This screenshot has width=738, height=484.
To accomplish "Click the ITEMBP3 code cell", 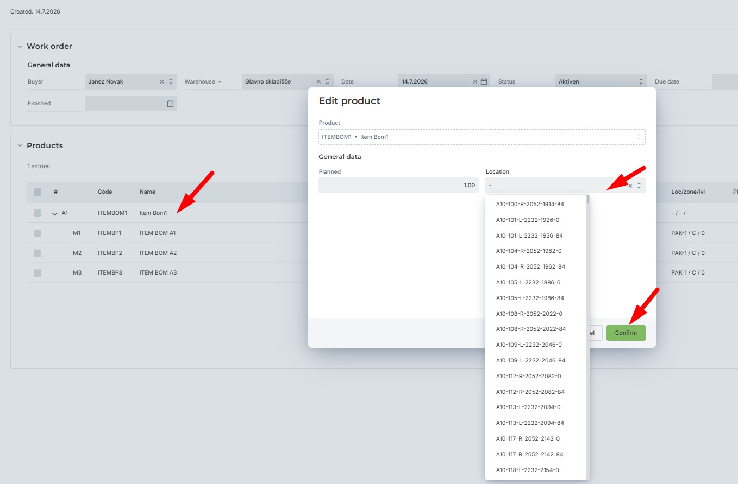I will pos(110,272).
